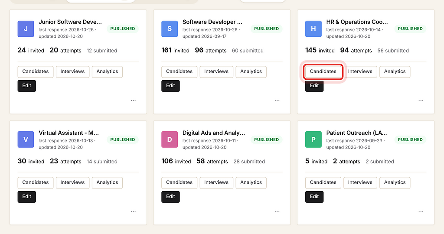
Task: Open Analytics for Patient Outreach assessment
Action: [x=395, y=182]
